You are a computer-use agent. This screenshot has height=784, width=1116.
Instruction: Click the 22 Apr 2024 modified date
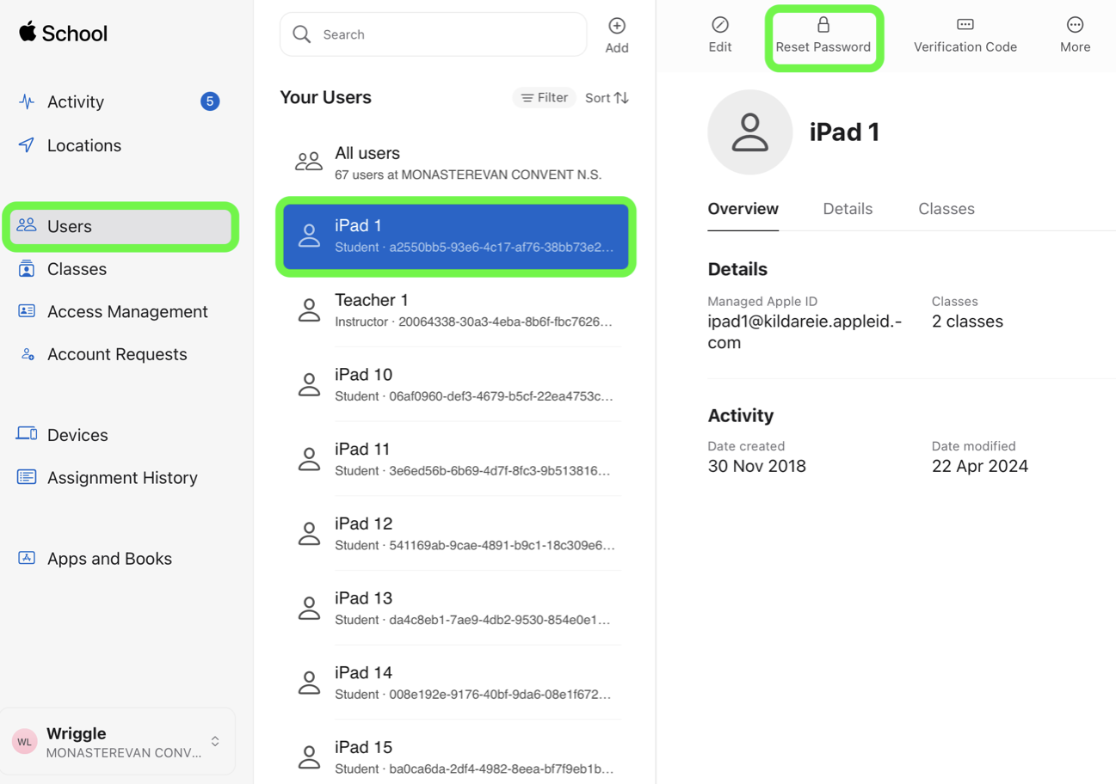(980, 466)
